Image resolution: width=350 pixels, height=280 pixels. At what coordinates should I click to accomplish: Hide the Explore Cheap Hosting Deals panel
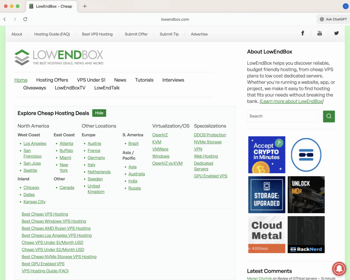click(x=99, y=113)
